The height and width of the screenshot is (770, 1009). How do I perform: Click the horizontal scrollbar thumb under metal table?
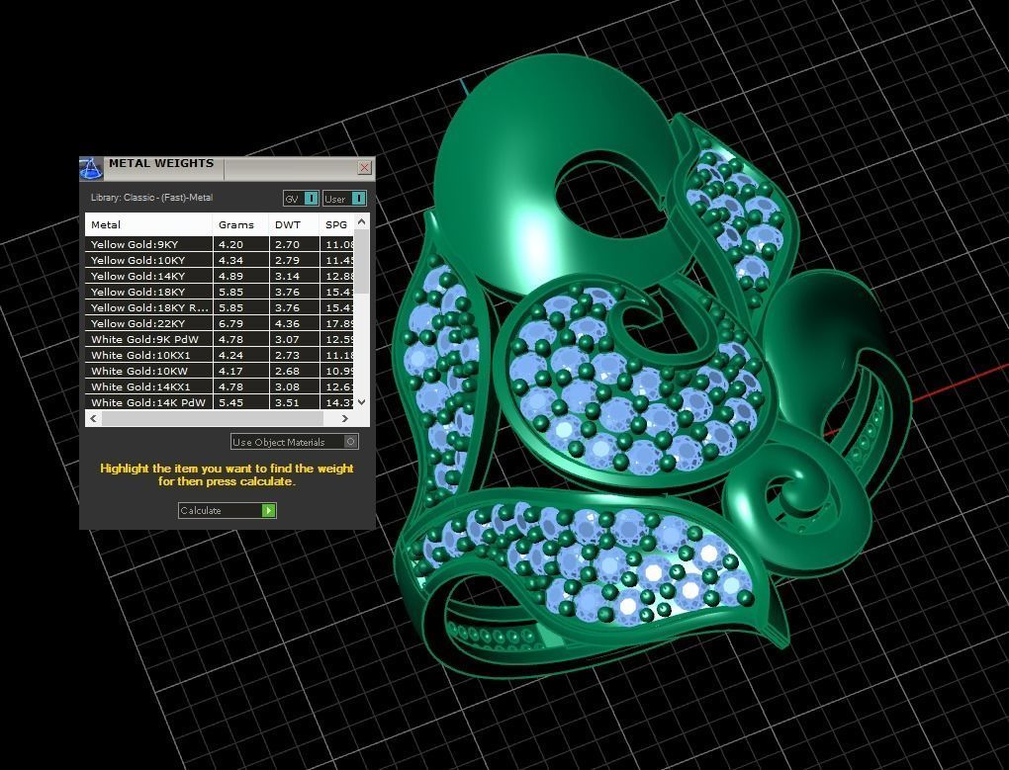click(213, 418)
